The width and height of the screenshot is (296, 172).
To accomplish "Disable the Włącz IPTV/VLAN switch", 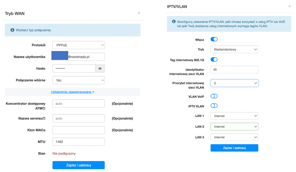I will [214, 39].
